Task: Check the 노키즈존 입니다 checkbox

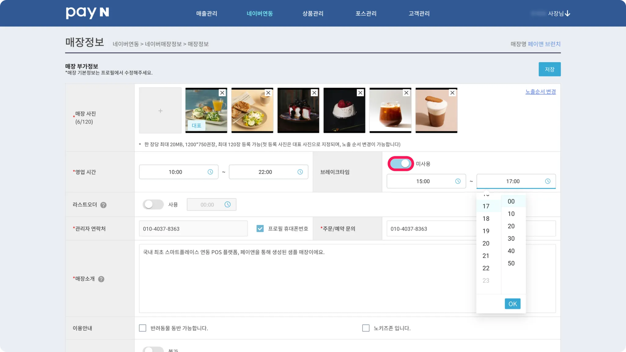Action: coord(366,328)
